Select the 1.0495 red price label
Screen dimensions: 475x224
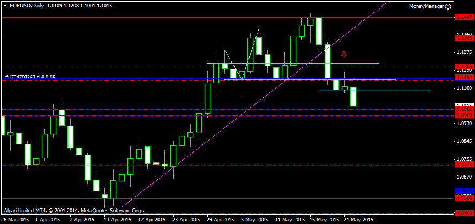coord(464,213)
